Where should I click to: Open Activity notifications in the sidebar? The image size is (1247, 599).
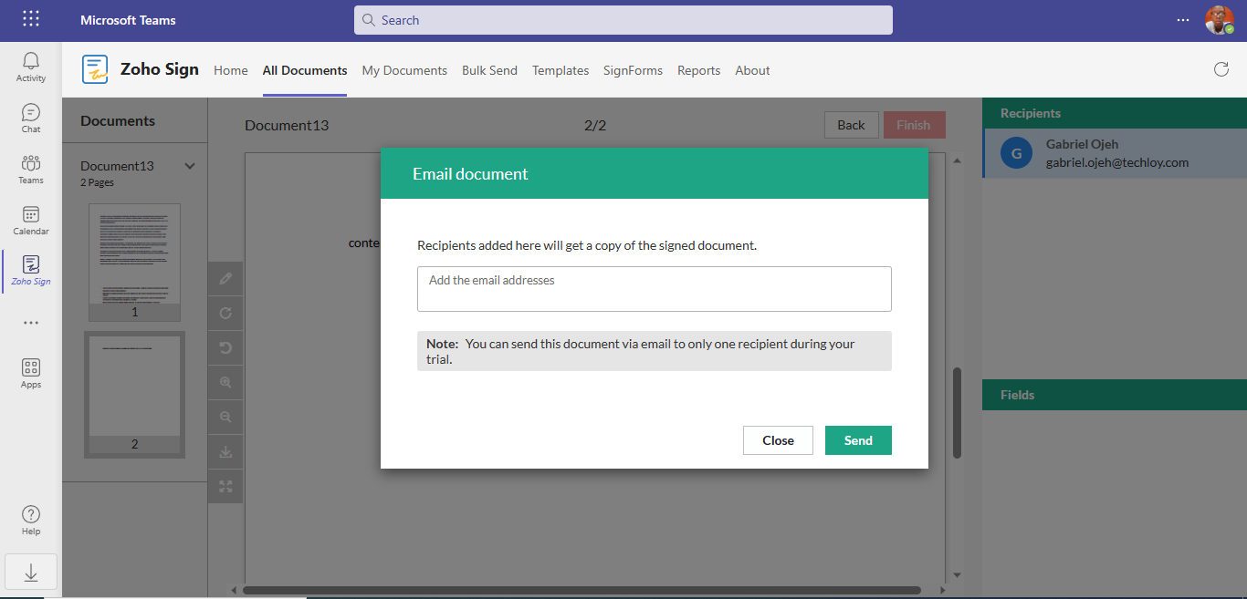coord(31,67)
